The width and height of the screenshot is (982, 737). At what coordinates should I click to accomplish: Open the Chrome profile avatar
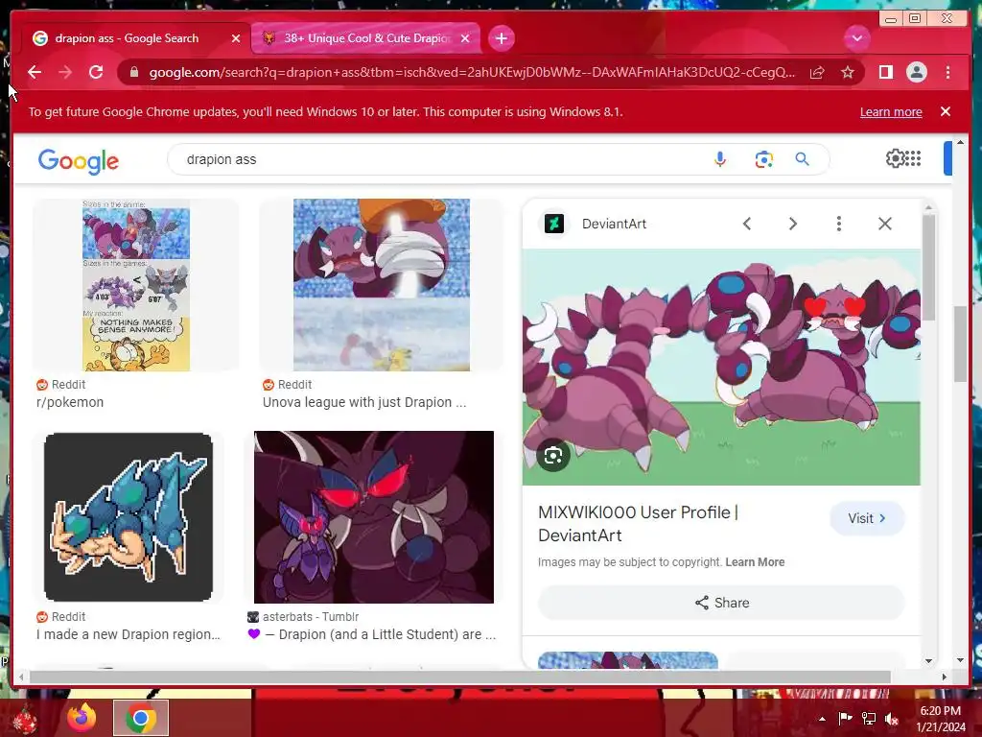916,73
